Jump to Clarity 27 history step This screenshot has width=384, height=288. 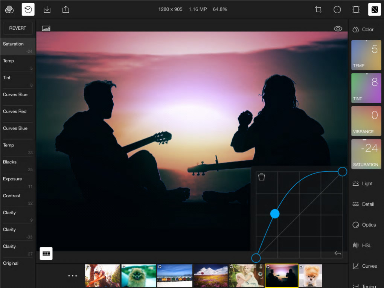tap(18, 249)
